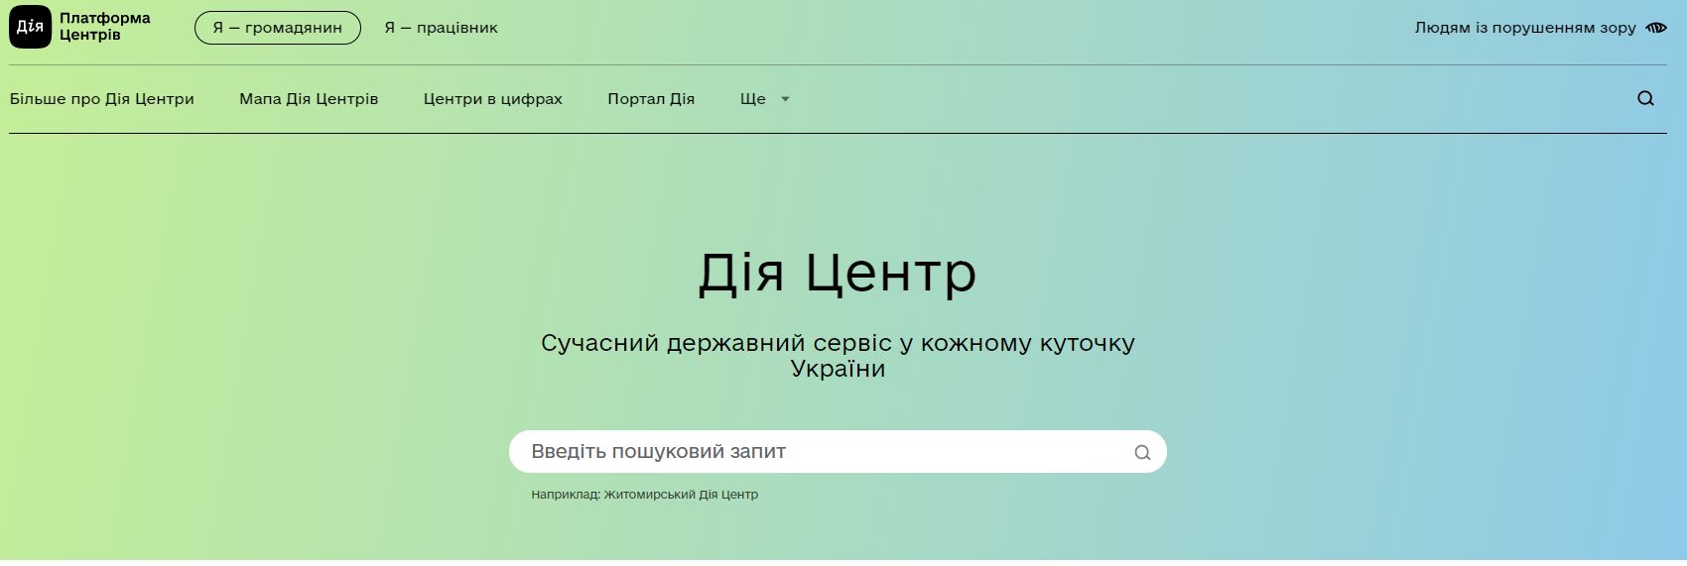Click 'Людям із порушенням зору' link
This screenshot has height=566, width=1687.
point(1525,28)
